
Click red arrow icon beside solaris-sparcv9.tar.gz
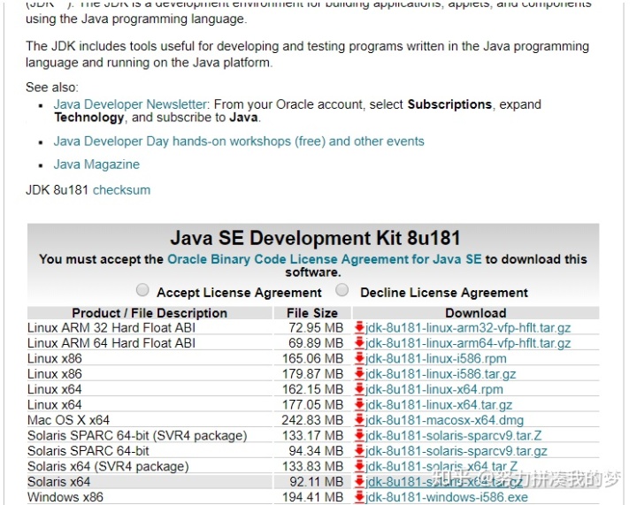point(359,451)
